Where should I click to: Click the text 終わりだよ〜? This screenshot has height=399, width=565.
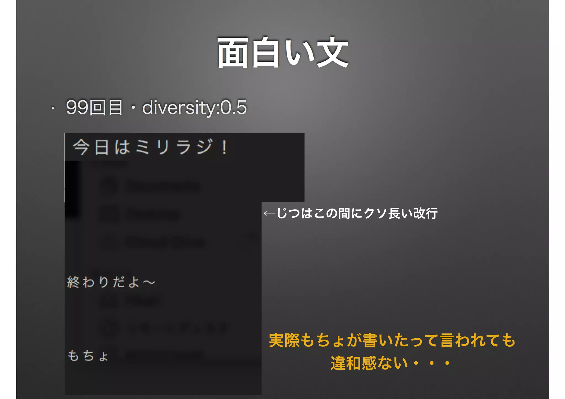click(x=111, y=282)
